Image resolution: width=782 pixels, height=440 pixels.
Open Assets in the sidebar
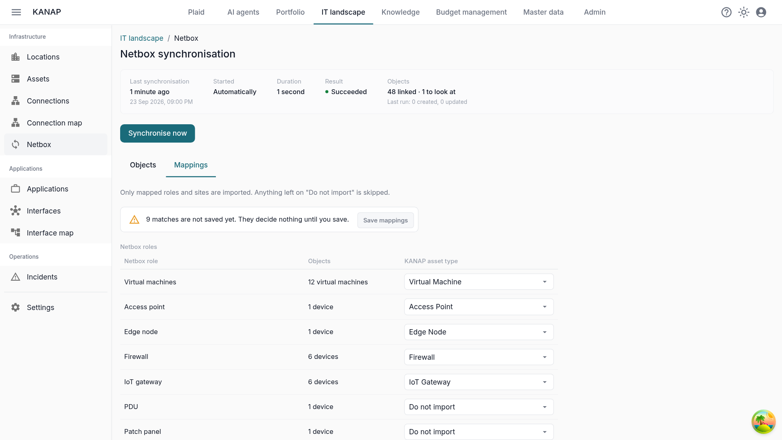(x=56, y=79)
